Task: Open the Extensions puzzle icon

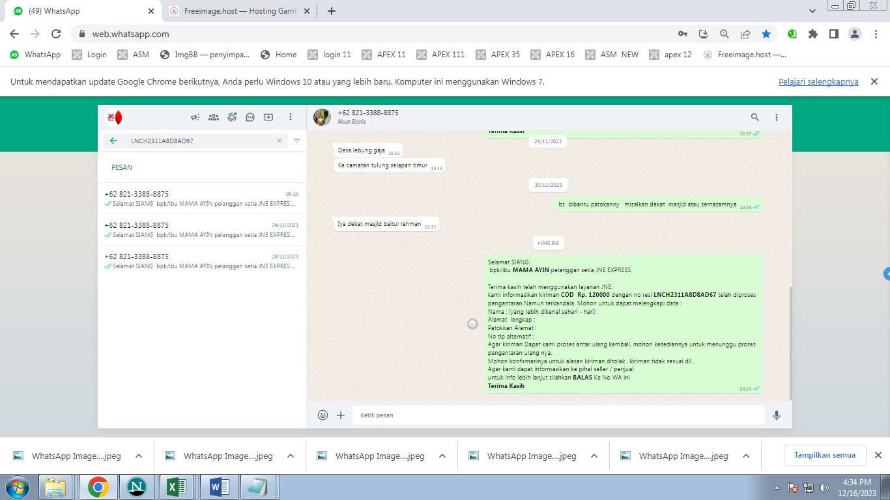Action: click(x=813, y=34)
